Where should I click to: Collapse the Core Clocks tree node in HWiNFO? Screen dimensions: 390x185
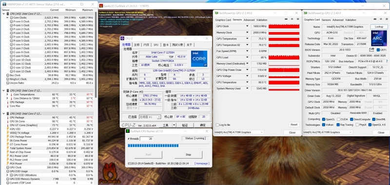click(7, 18)
